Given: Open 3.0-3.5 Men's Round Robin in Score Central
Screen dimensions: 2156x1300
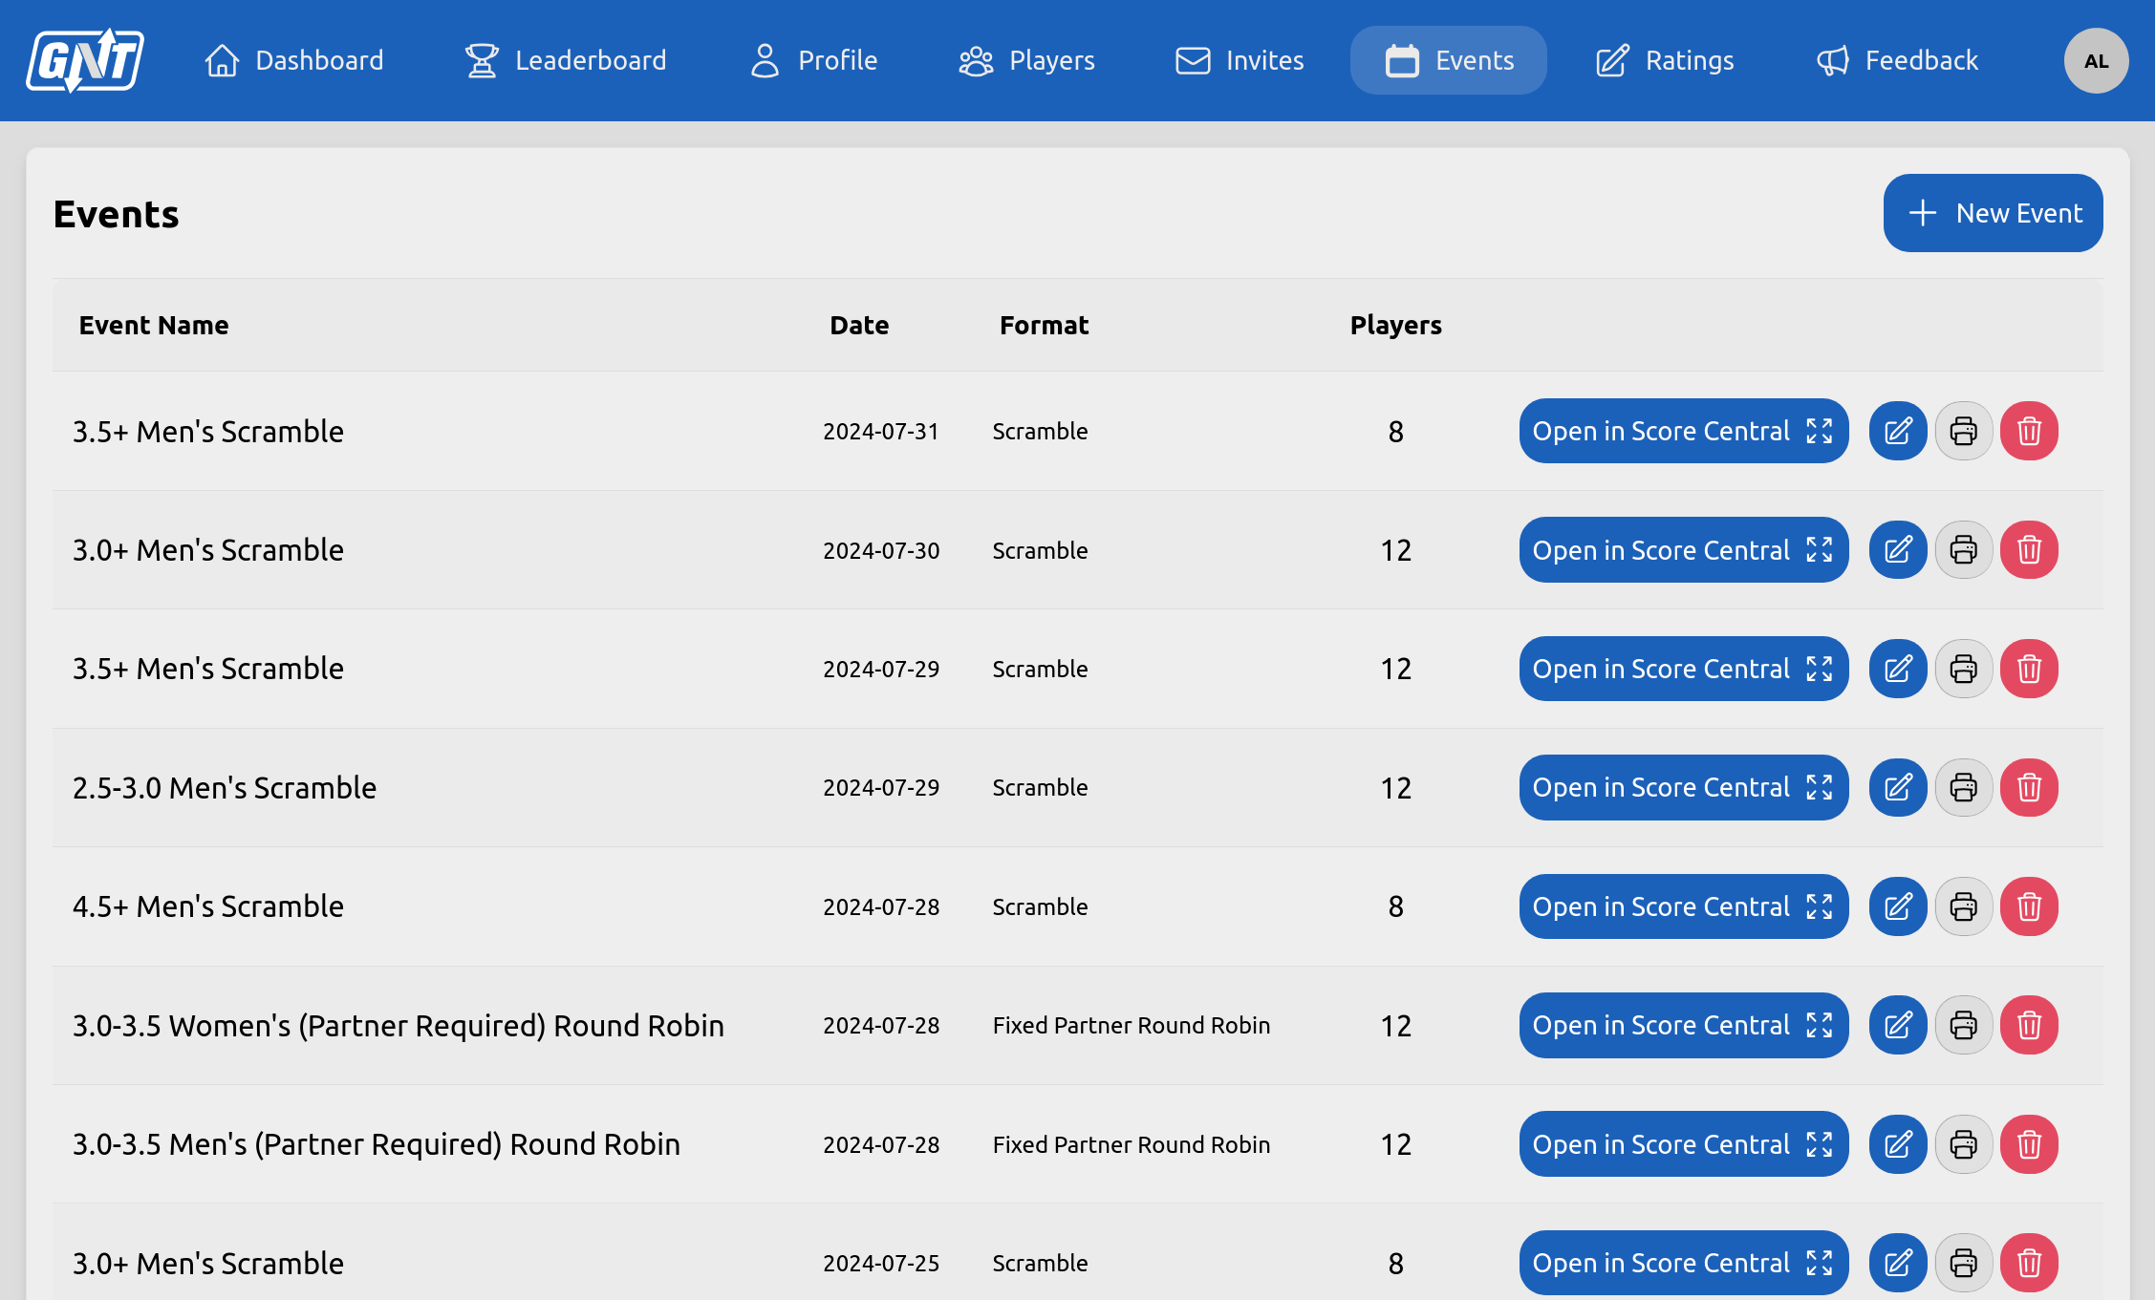Looking at the screenshot, I should [x=1684, y=1144].
